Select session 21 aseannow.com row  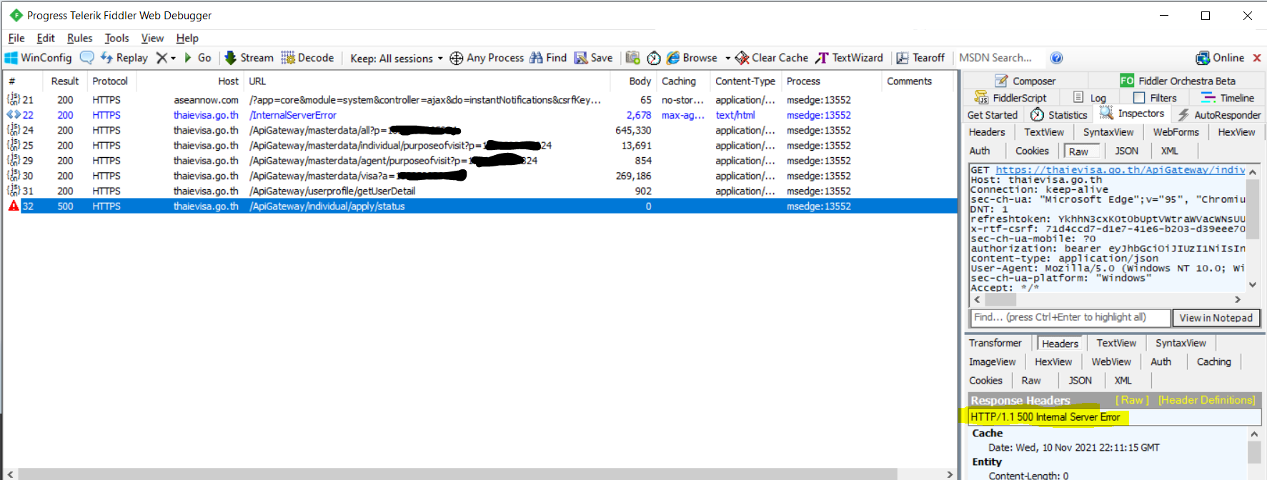(x=480, y=100)
